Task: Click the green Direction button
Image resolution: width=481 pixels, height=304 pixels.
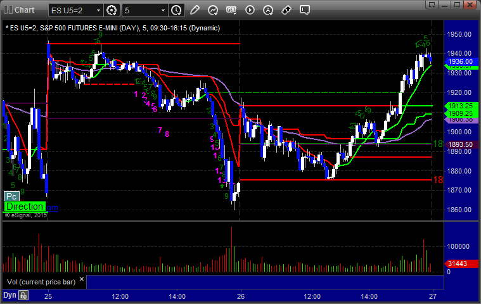Action: (25, 206)
